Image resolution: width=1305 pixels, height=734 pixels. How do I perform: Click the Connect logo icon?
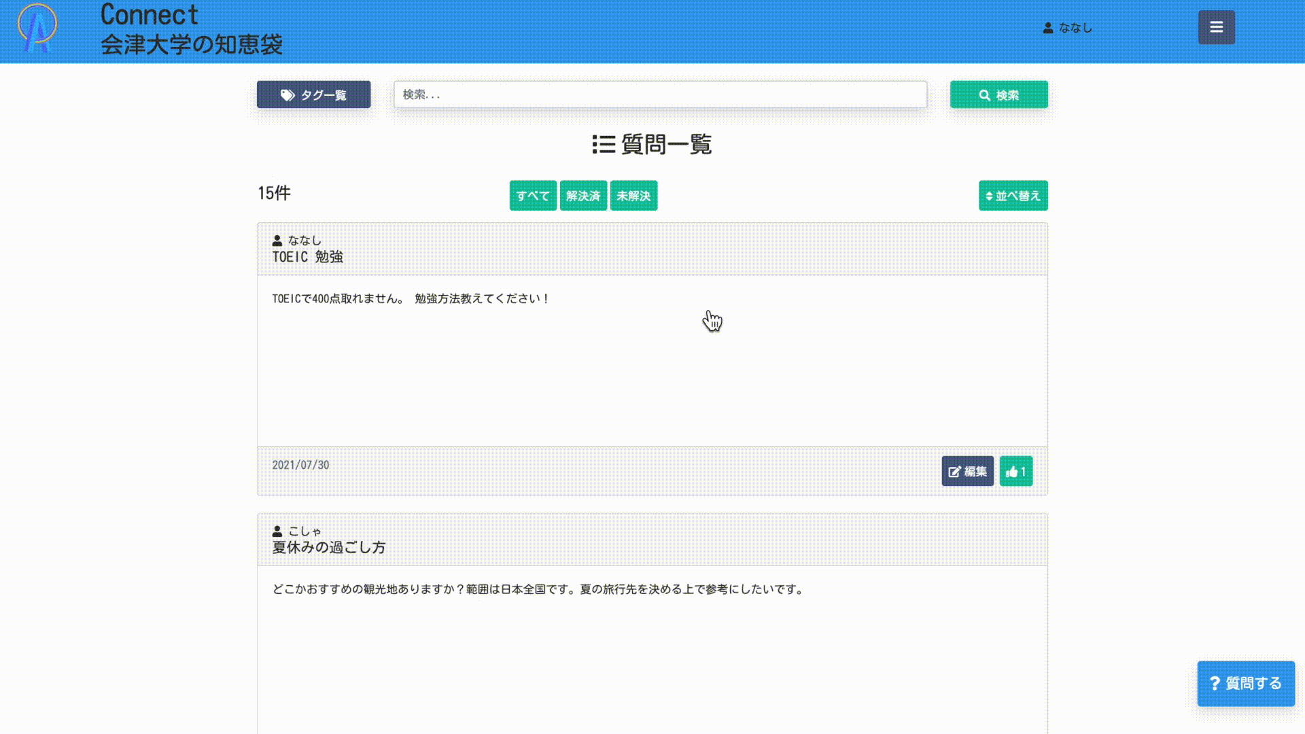click(37, 29)
